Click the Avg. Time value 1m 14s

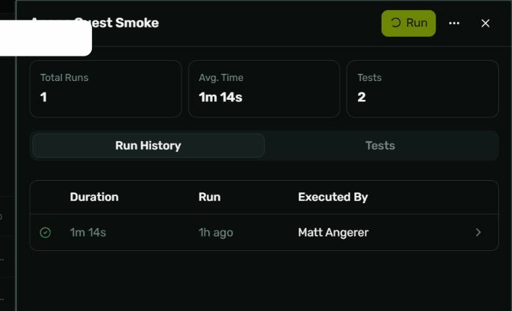221,98
